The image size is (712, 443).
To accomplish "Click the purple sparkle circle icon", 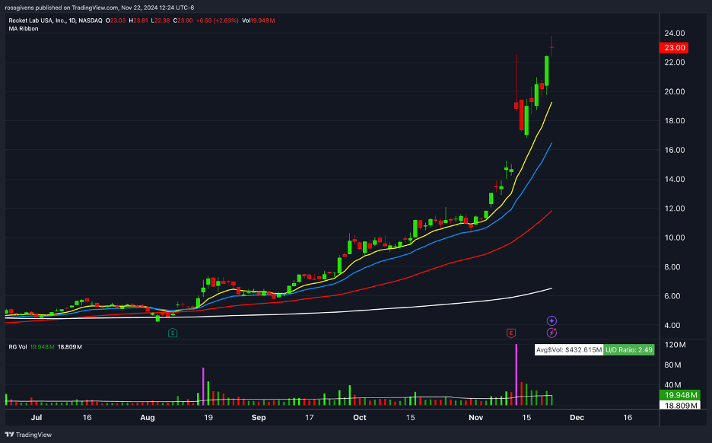I will pyautogui.click(x=551, y=320).
